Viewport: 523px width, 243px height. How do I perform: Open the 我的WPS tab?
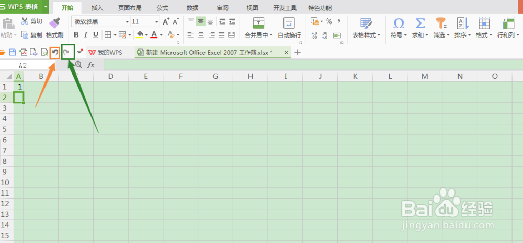tap(106, 53)
